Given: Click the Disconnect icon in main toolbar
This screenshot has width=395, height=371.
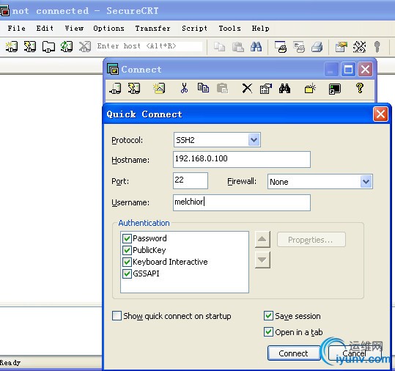Looking at the screenshot, I should pyautogui.click(x=85, y=47).
